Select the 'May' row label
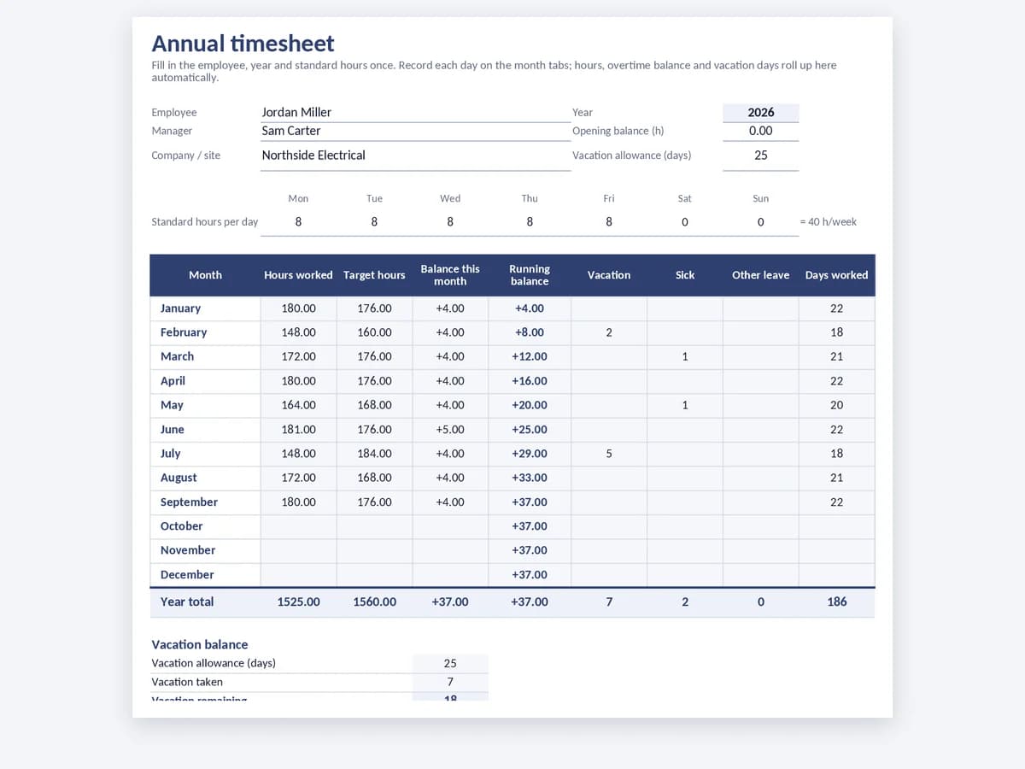This screenshot has width=1025, height=769. pyautogui.click(x=205, y=405)
